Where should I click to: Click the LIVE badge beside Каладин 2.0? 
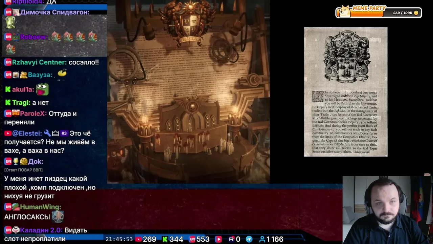coord(8,230)
